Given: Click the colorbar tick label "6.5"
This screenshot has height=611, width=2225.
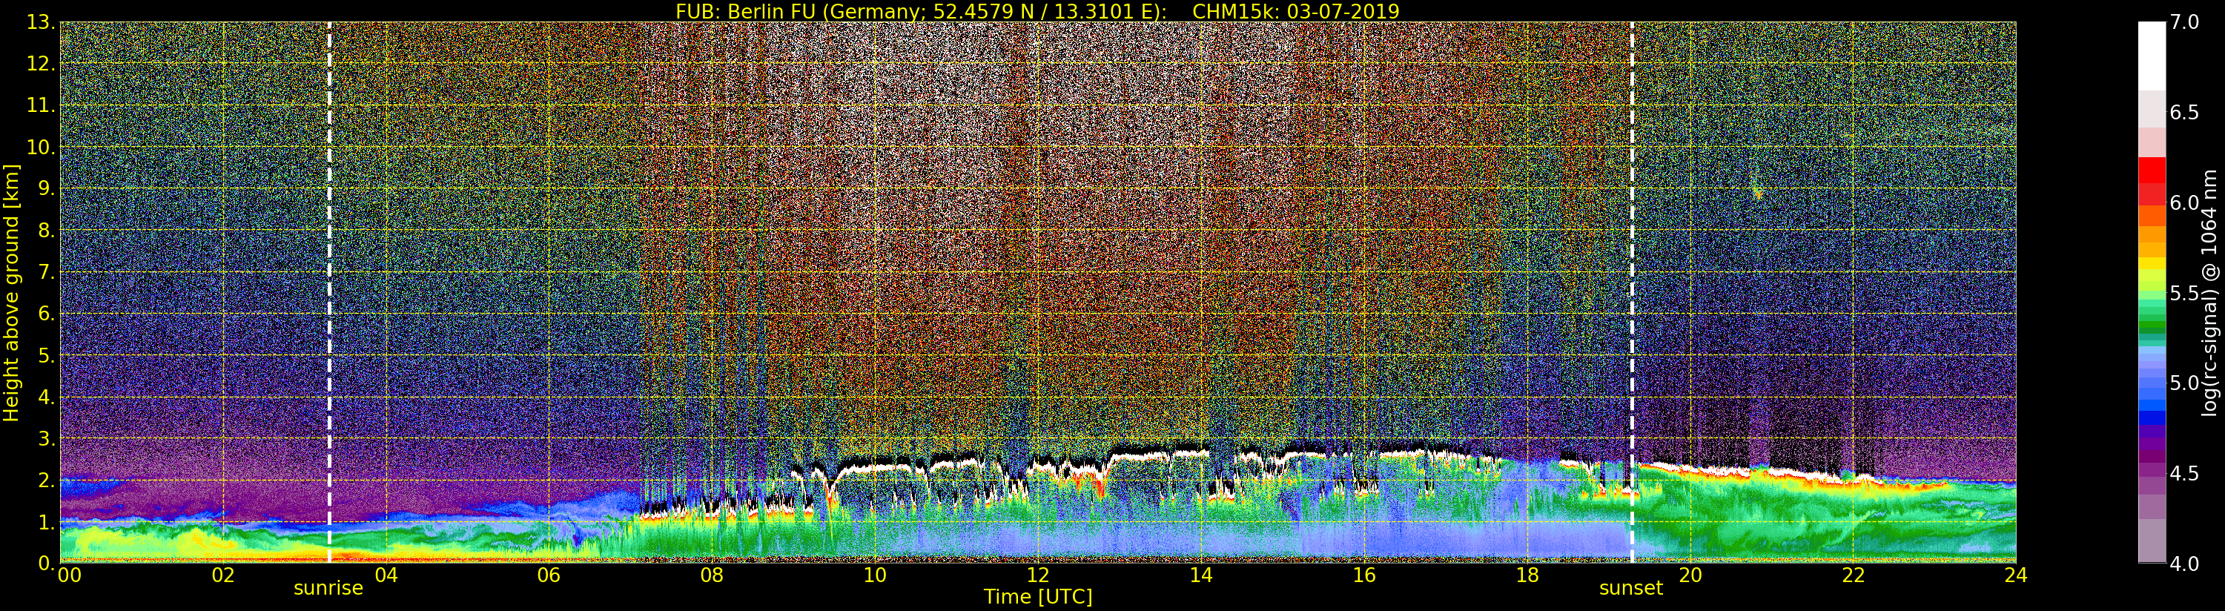Looking at the screenshot, I should [2183, 113].
